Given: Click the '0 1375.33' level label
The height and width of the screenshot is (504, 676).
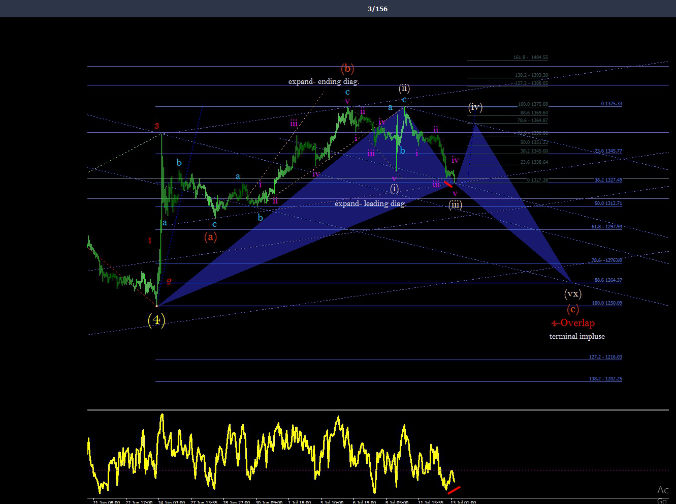Looking at the screenshot, I should pyautogui.click(x=611, y=104).
